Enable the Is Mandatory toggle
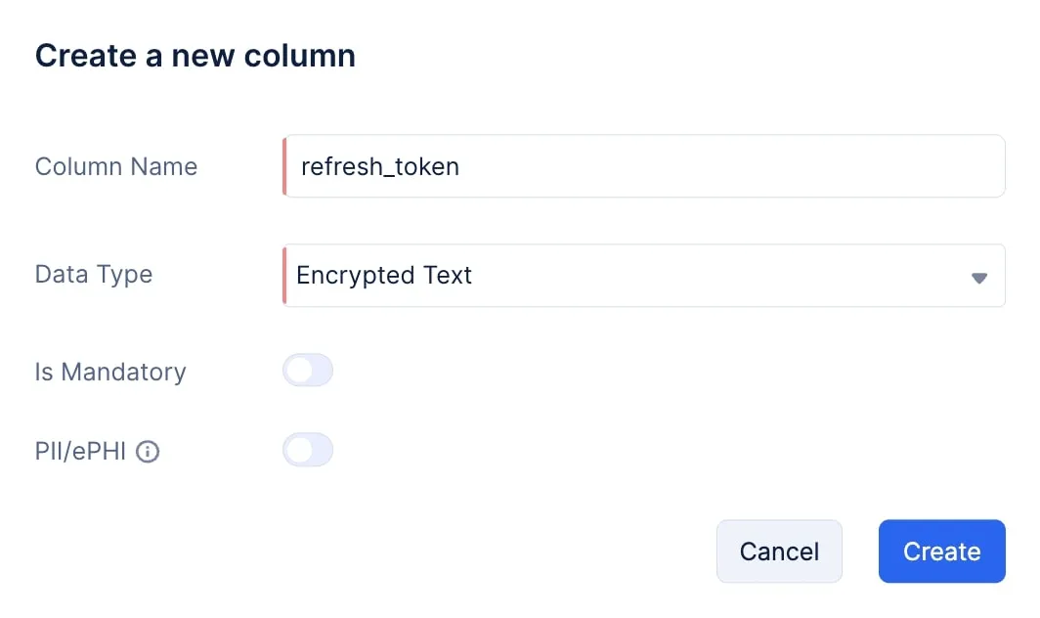1040x618 pixels. point(308,371)
